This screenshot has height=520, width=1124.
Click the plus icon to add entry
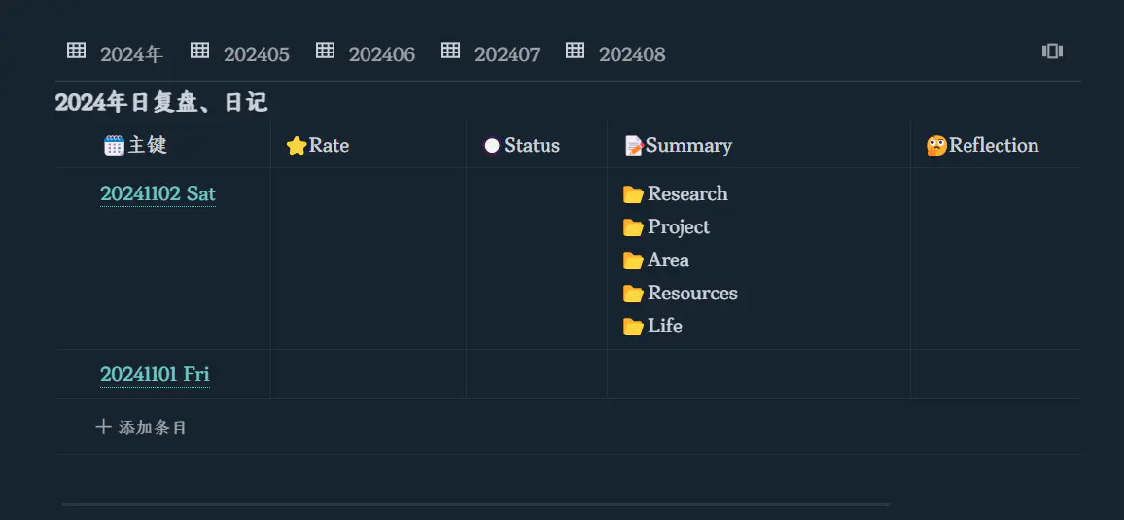point(103,427)
